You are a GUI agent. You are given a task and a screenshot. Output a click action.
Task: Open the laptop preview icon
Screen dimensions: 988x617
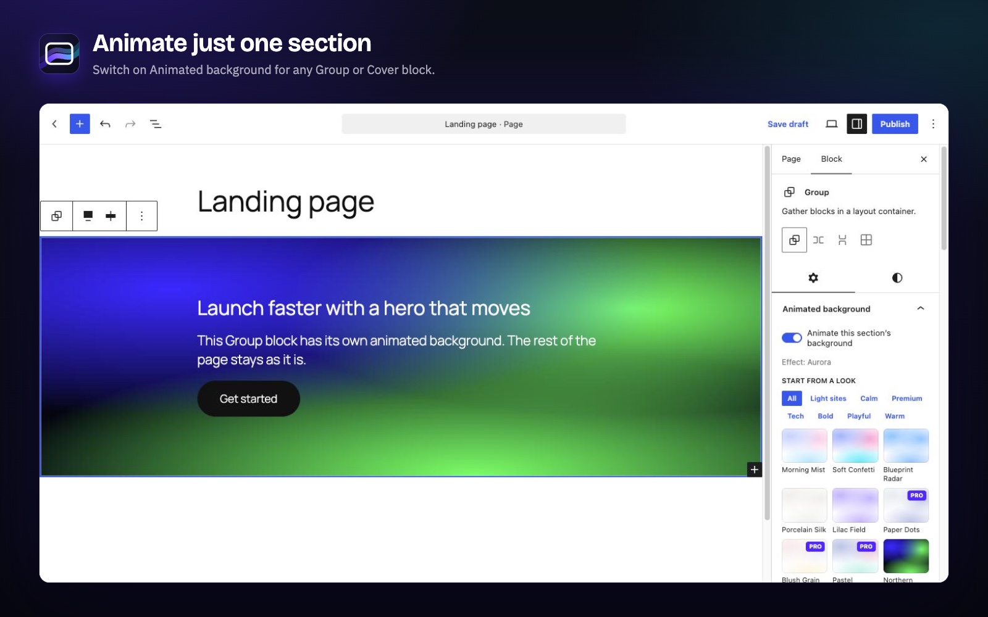tap(832, 124)
